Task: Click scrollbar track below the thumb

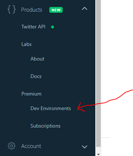Action: point(99,150)
